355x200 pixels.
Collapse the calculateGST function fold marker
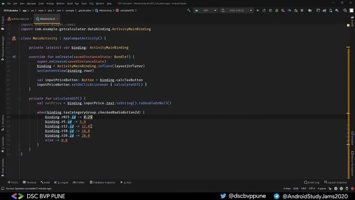pos(20,98)
